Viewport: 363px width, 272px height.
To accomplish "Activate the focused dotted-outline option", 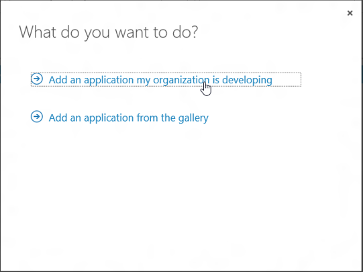I will (166, 79).
